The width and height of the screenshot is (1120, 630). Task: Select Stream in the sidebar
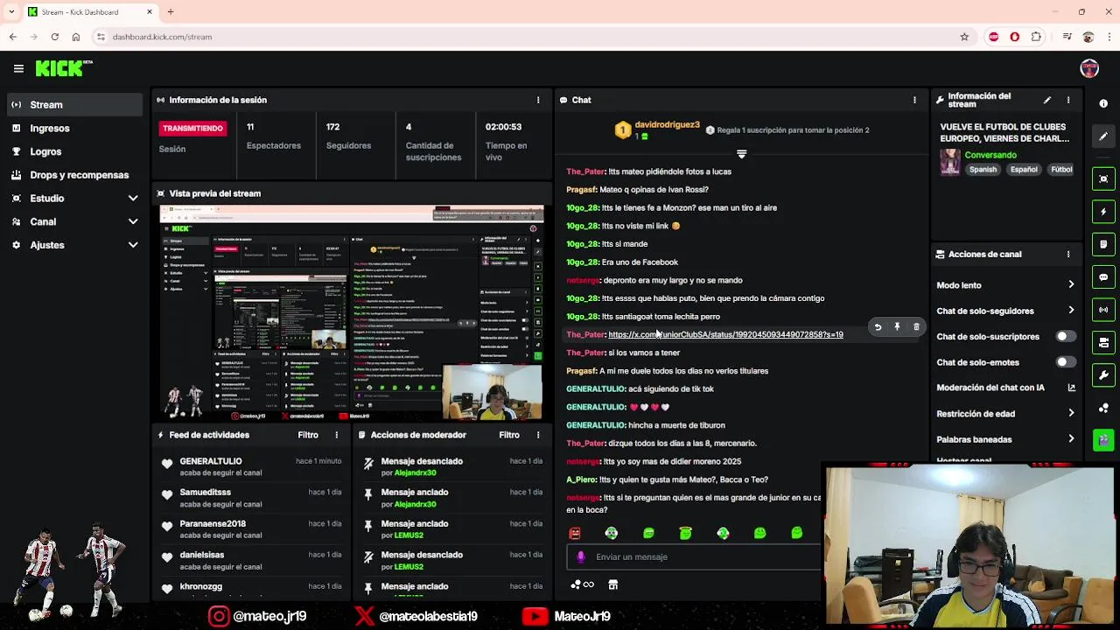pyautogui.click(x=74, y=105)
